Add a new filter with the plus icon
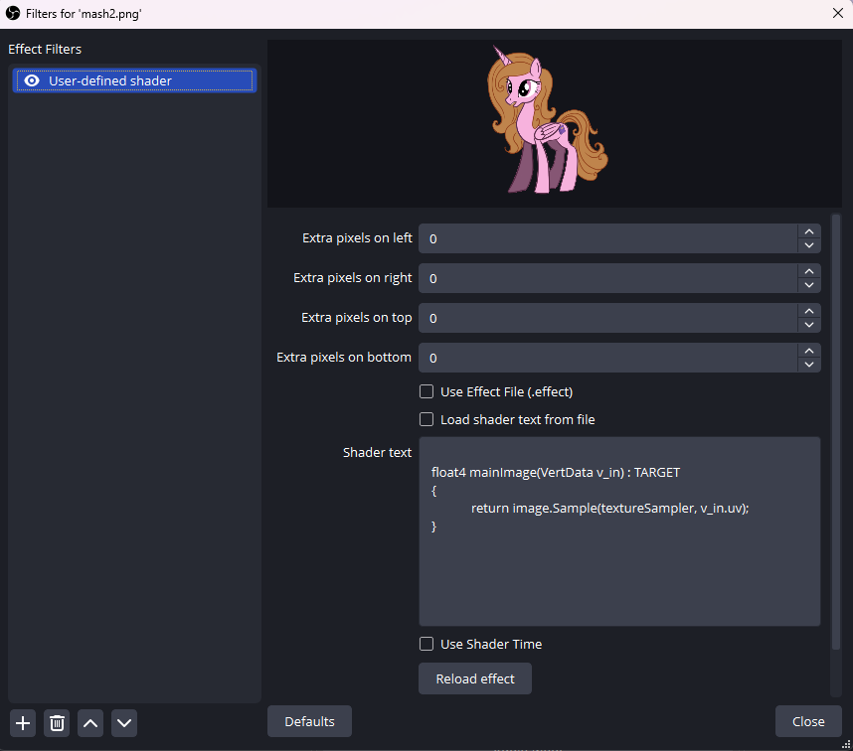Viewport: 853px width, 751px height. pos(23,723)
